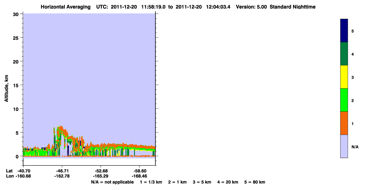The height and width of the screenshot is (190, 370).
Task: Click legend text '4 = 20 km'
Action: 228,182
